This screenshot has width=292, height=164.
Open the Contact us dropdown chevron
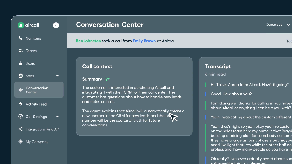(288, 25)
